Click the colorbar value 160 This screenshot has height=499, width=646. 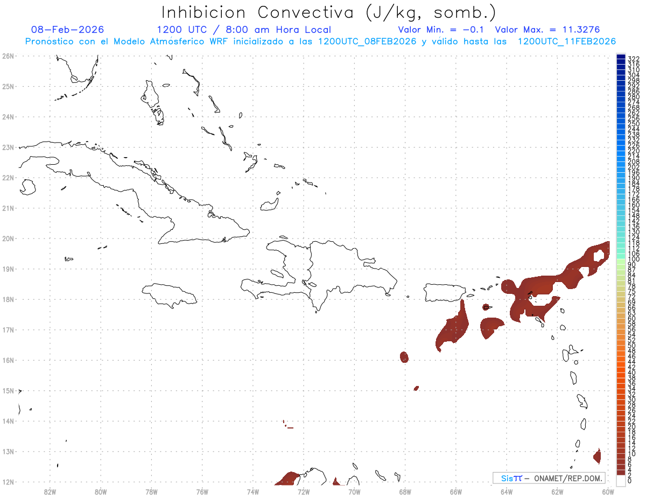[633, 205]
